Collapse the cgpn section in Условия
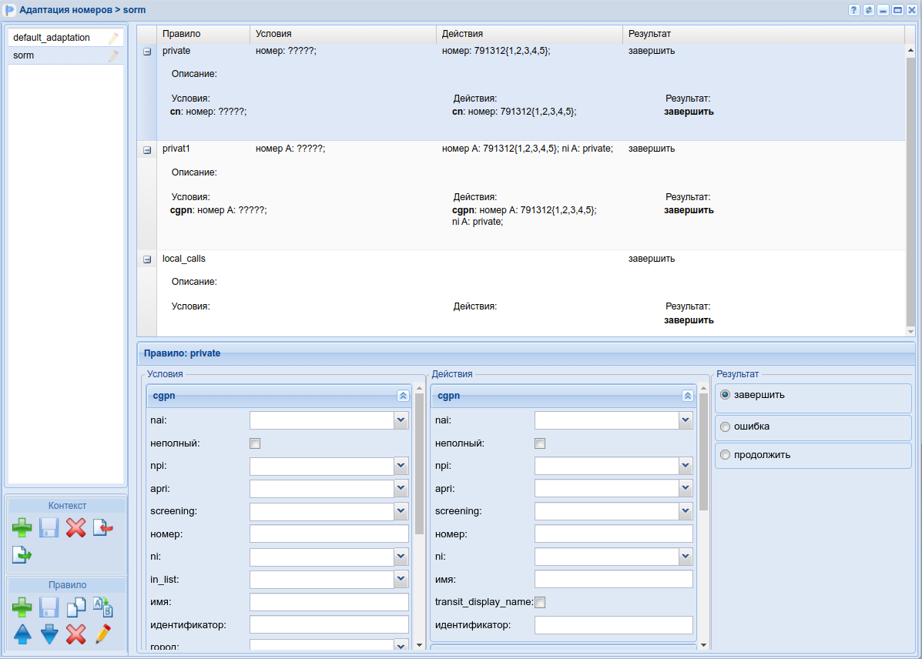This screenshot has height=659, width=922. click(x=403, y=396)
